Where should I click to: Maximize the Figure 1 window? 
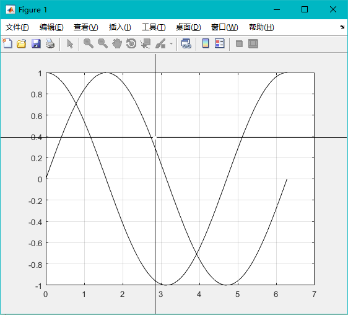click(x=305, y=9)
